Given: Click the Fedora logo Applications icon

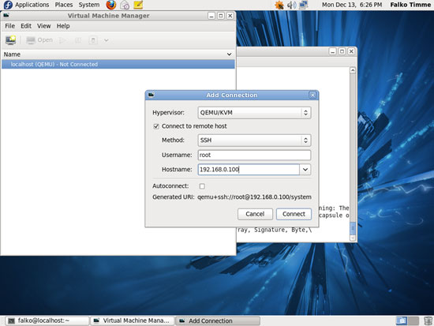Looking at the screenshot, I should (x=8, y=5).
